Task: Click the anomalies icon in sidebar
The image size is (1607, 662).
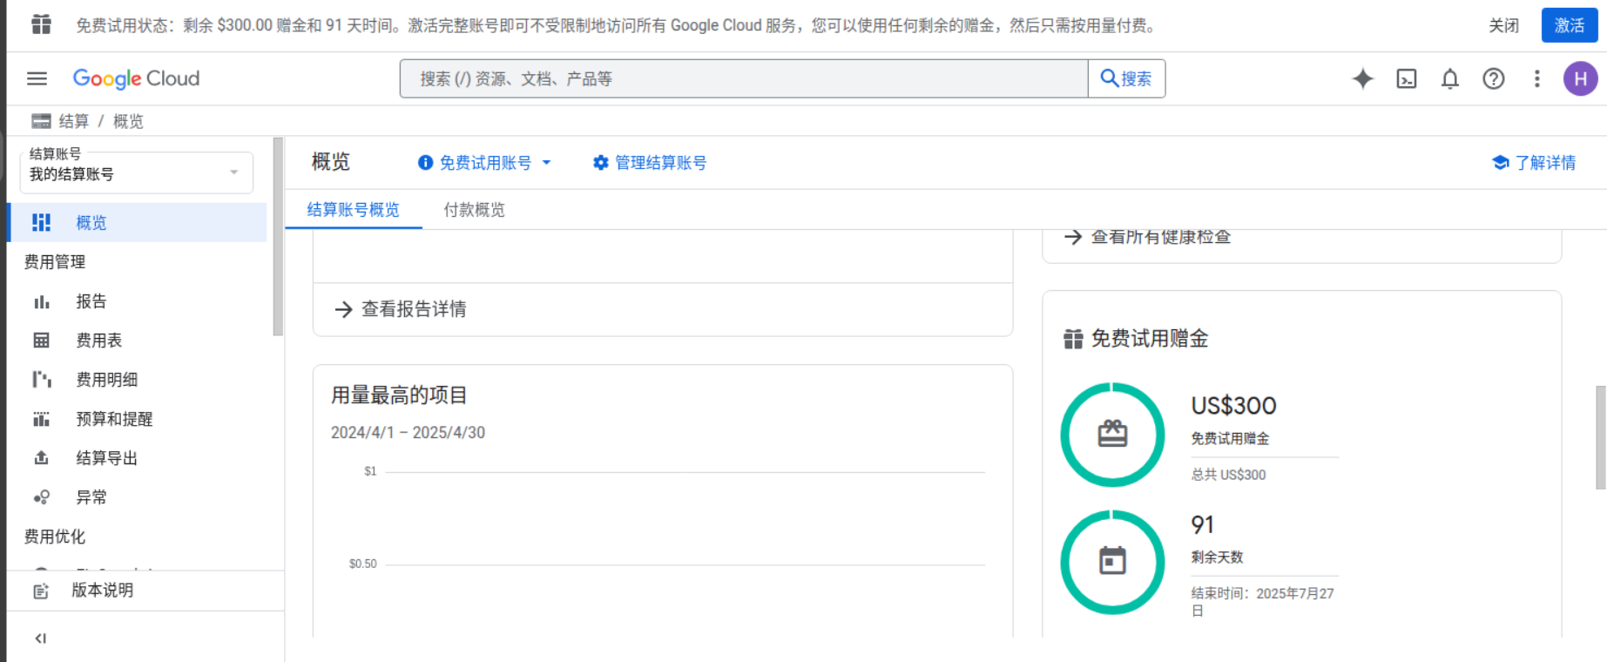Action: tap(41, 497)
